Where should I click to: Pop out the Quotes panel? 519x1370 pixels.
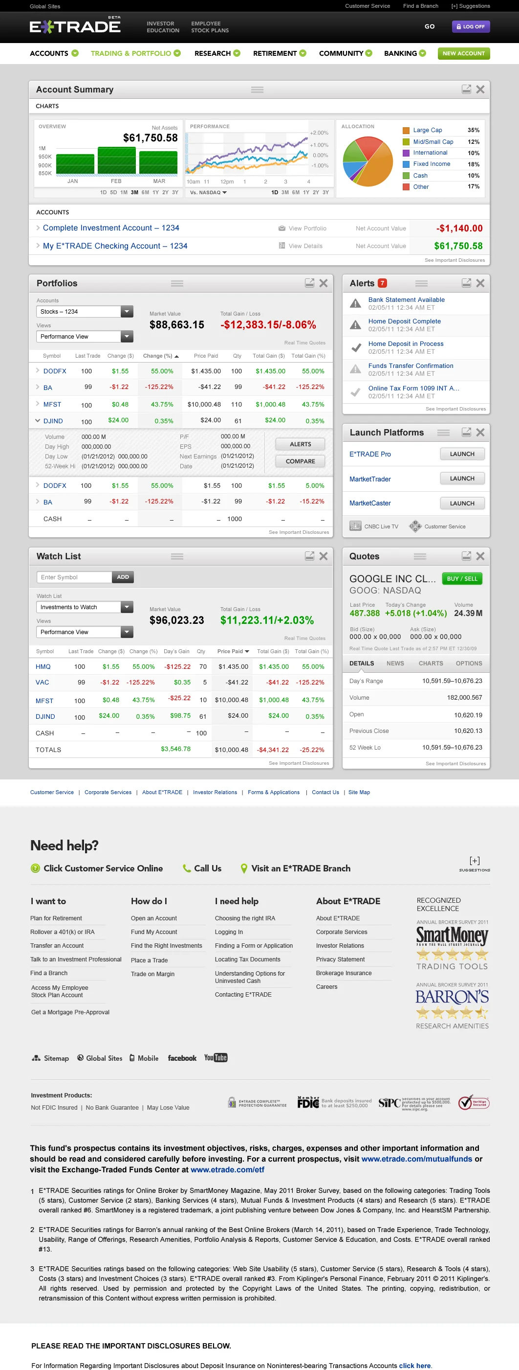[x=466, y=556]
